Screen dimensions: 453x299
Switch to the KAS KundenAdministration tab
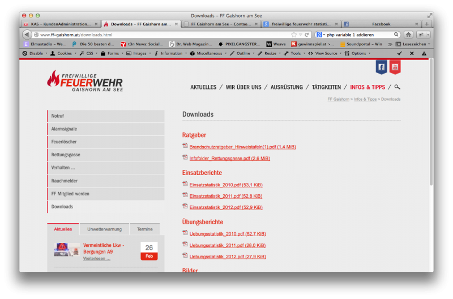pyautogui.click(x=61, y=24)
